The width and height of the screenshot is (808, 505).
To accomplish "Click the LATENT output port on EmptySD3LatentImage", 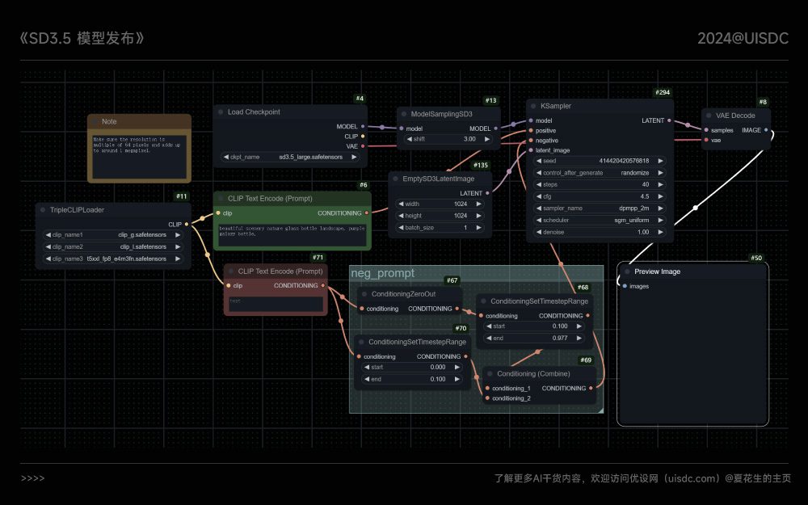I will (487, 193).
